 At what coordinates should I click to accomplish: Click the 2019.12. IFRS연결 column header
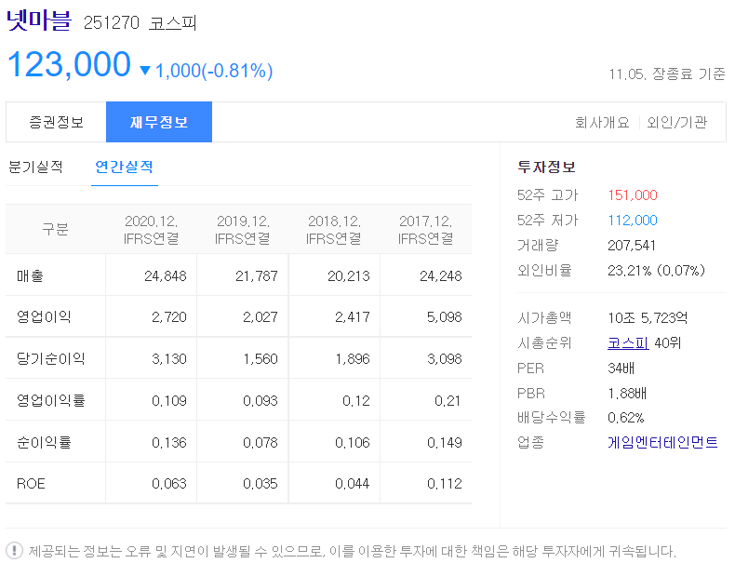242,230
